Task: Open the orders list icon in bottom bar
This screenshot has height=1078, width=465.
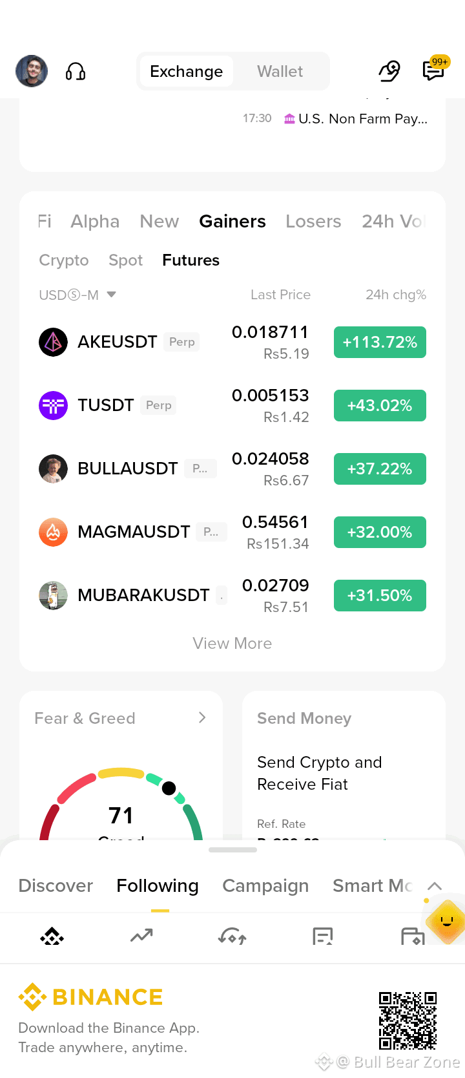Action: tap(322, 936)
